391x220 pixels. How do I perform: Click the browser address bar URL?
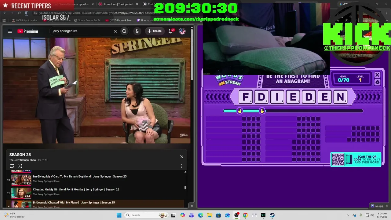pos(99,13)
